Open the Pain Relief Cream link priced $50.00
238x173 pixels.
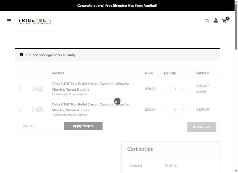(90, 107)
